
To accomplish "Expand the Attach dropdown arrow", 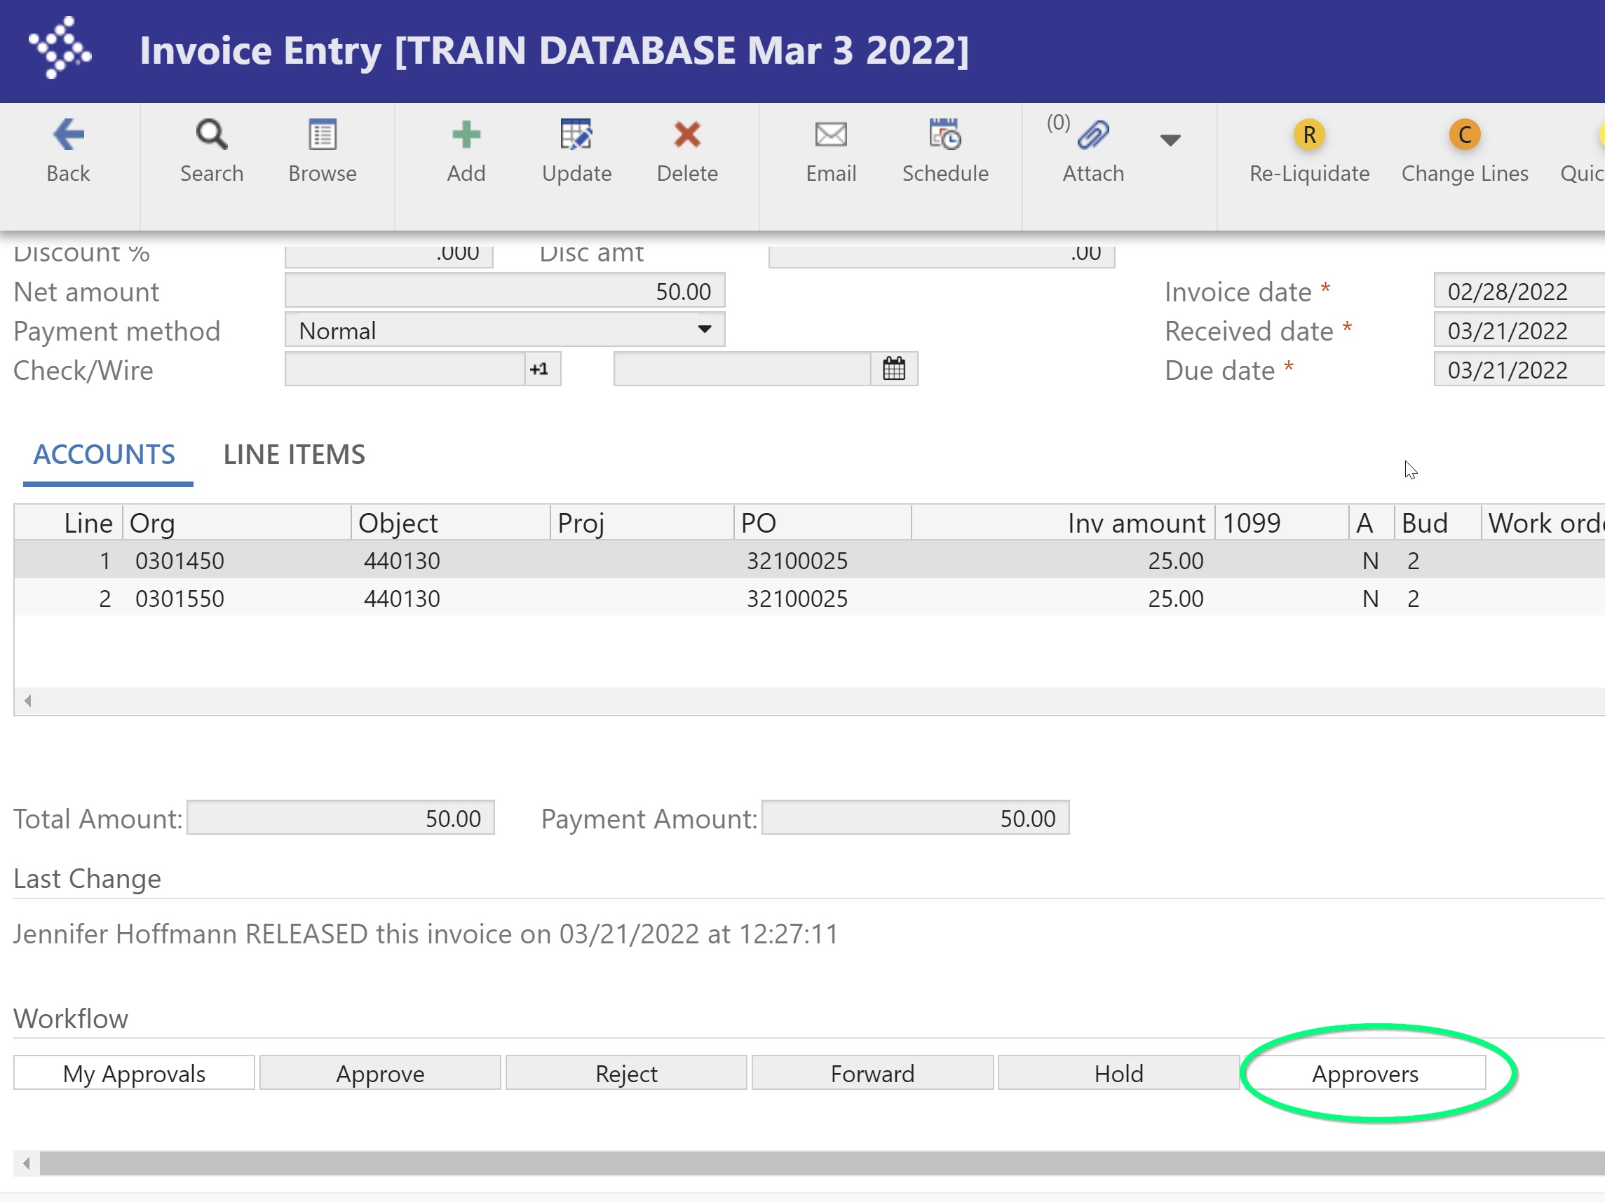I will pos(1170,140).
